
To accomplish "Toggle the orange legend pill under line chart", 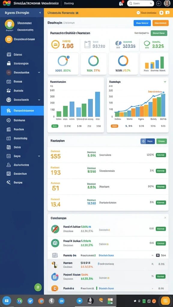I will click(114, 126).
